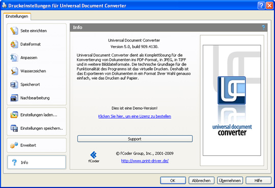The height and width of the screenshot is (188, 275).
Task: Click the help icon in Info header
Action: coord(263,28)
